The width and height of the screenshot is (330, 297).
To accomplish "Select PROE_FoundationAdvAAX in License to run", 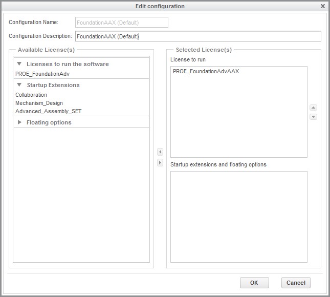I will (206, 71).
